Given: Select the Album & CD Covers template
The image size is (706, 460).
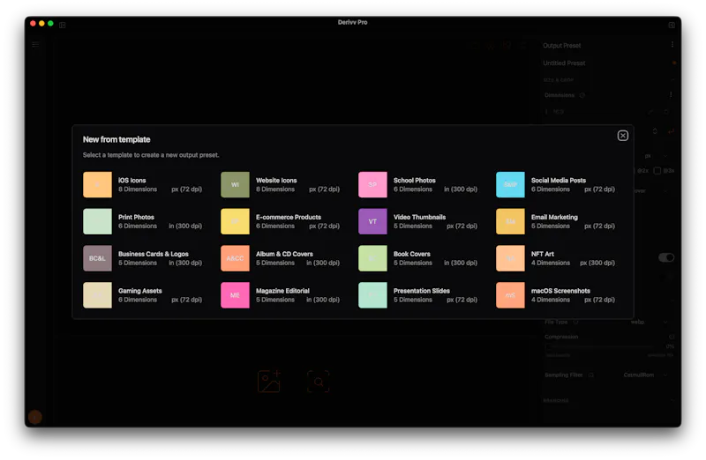Looking at the screenshot, I should (281, 258).
